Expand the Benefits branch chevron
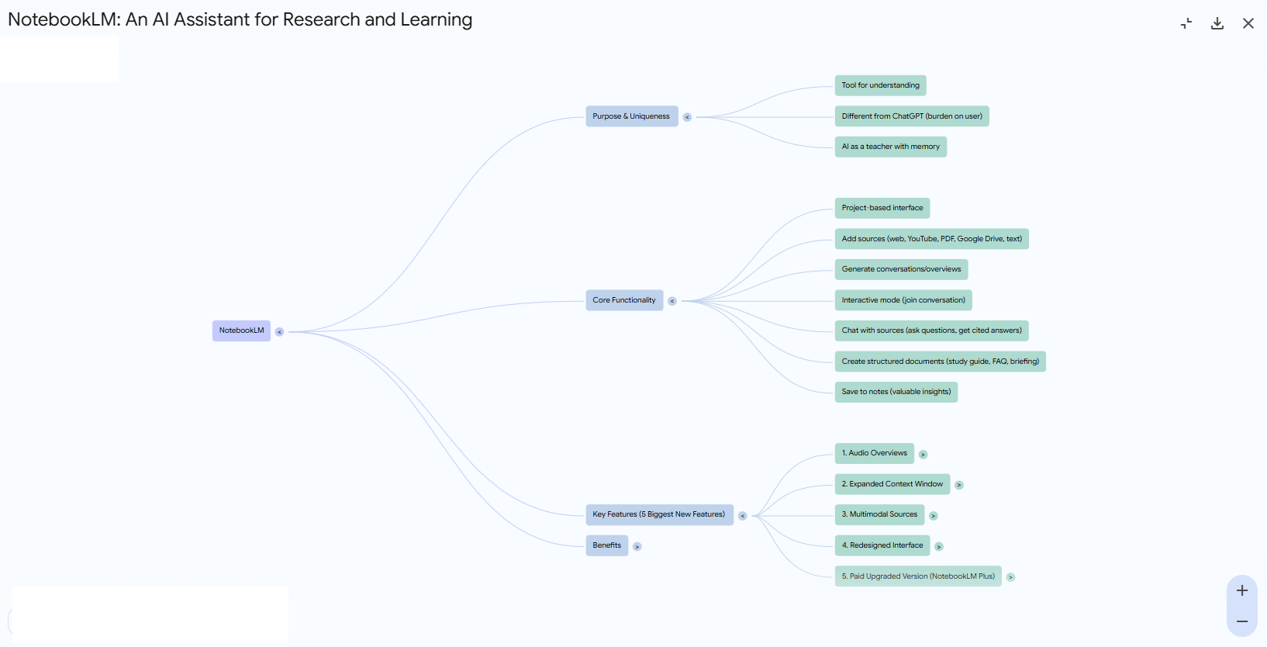Screen dimensions: 1267x647 [637, 547]
